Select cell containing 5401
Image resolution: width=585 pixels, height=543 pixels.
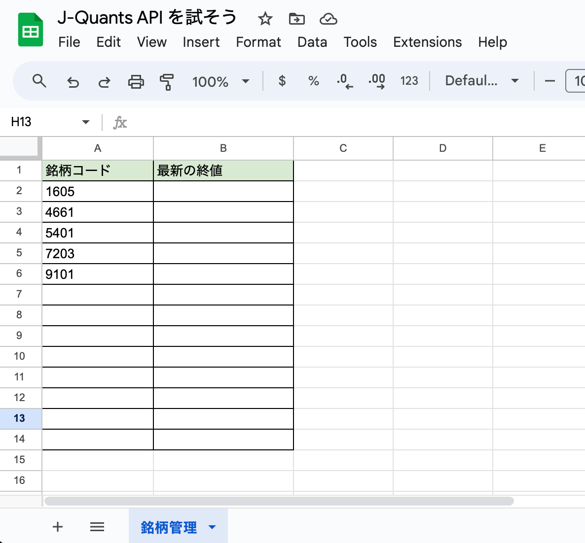(x=98, y=233)
